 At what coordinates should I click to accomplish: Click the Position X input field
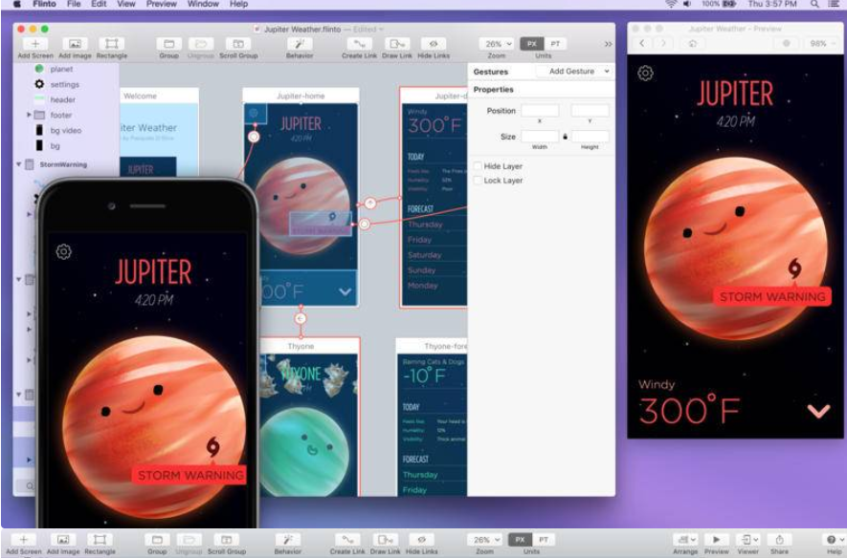540,111
